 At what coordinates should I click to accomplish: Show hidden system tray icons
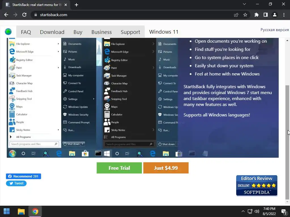coord(243,211)
